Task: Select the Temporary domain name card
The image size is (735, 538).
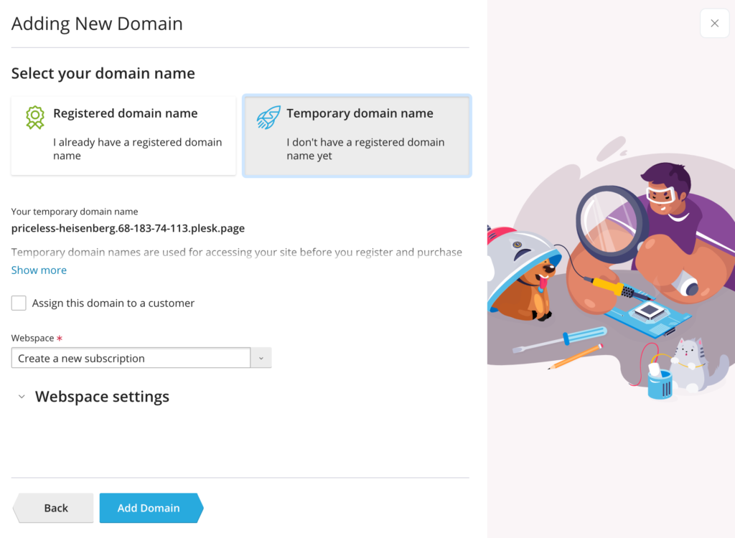Action: 357,136
